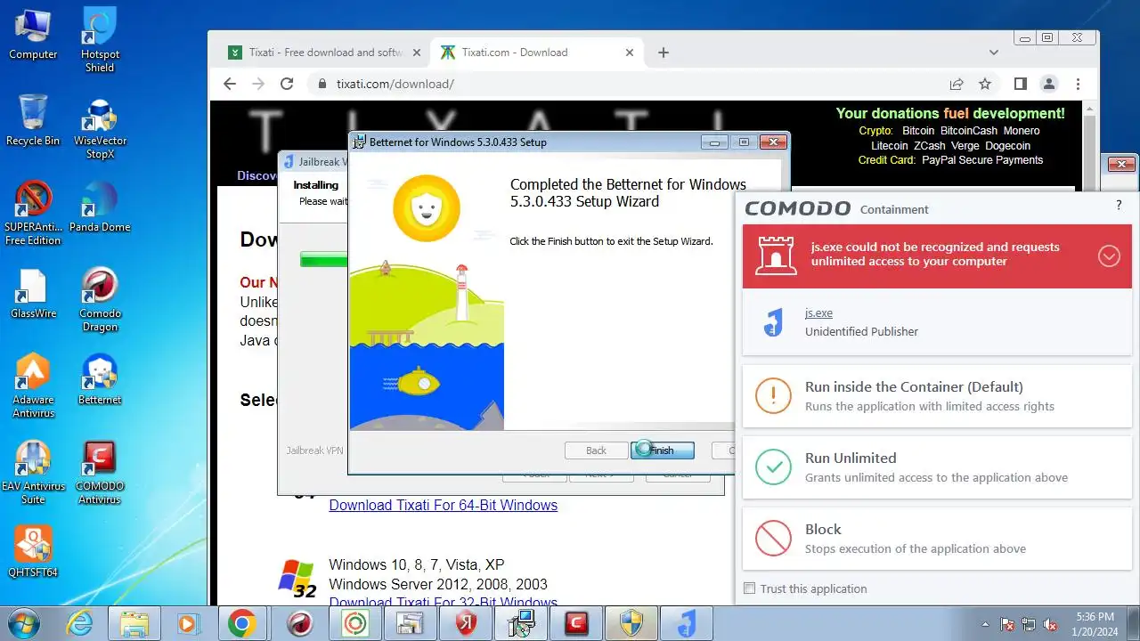Open the Adaware Antivirus desktop shortcut

click(x=33, y=386)
